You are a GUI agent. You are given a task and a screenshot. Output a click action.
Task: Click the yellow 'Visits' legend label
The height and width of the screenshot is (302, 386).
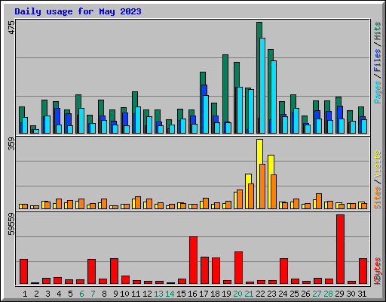tap(378, 165)
